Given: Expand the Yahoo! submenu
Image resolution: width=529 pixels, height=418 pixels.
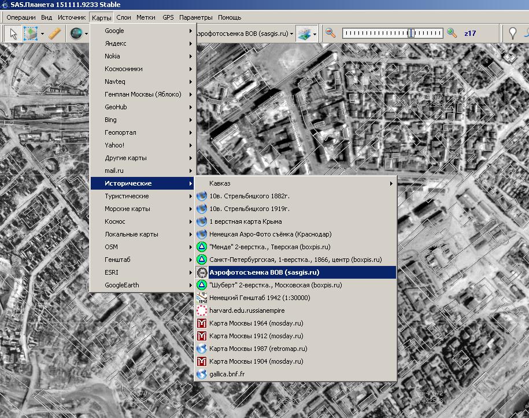Looking at the screenshot, I should click(143, 145).
